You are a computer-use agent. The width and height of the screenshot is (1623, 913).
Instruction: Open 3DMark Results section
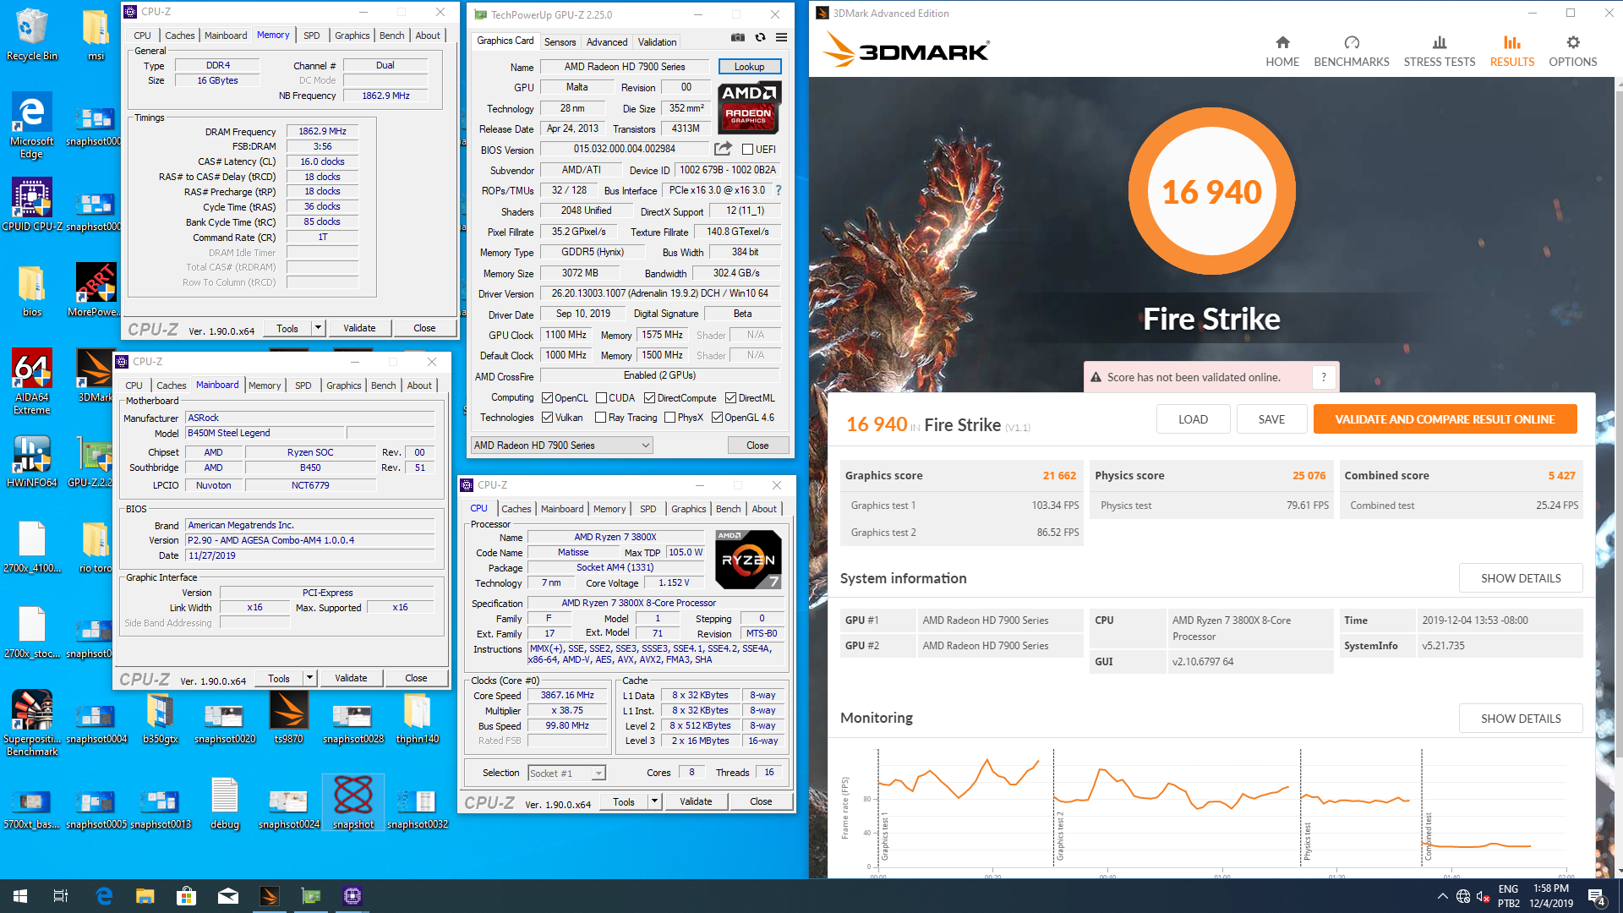[1511, 51]
